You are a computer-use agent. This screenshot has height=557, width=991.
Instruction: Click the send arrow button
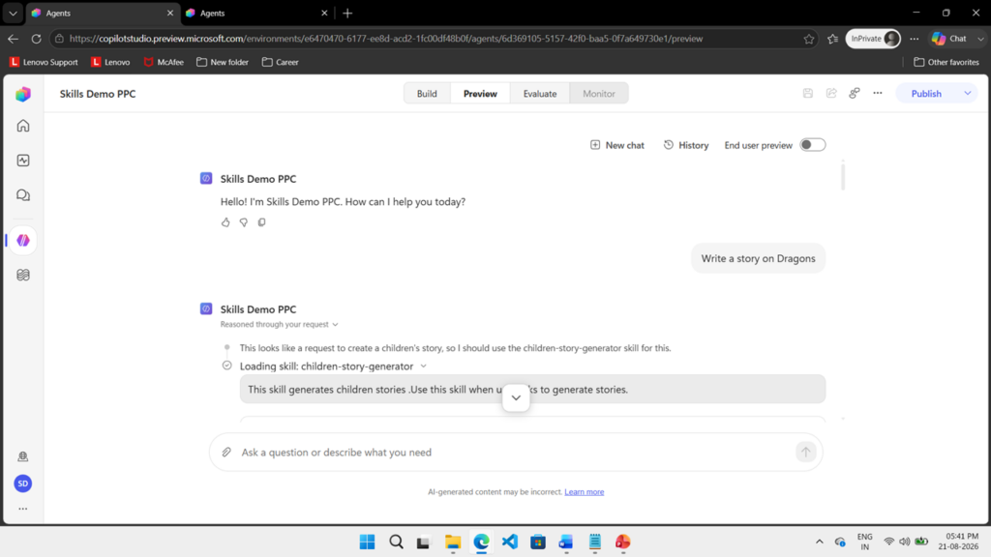point(806,453)
